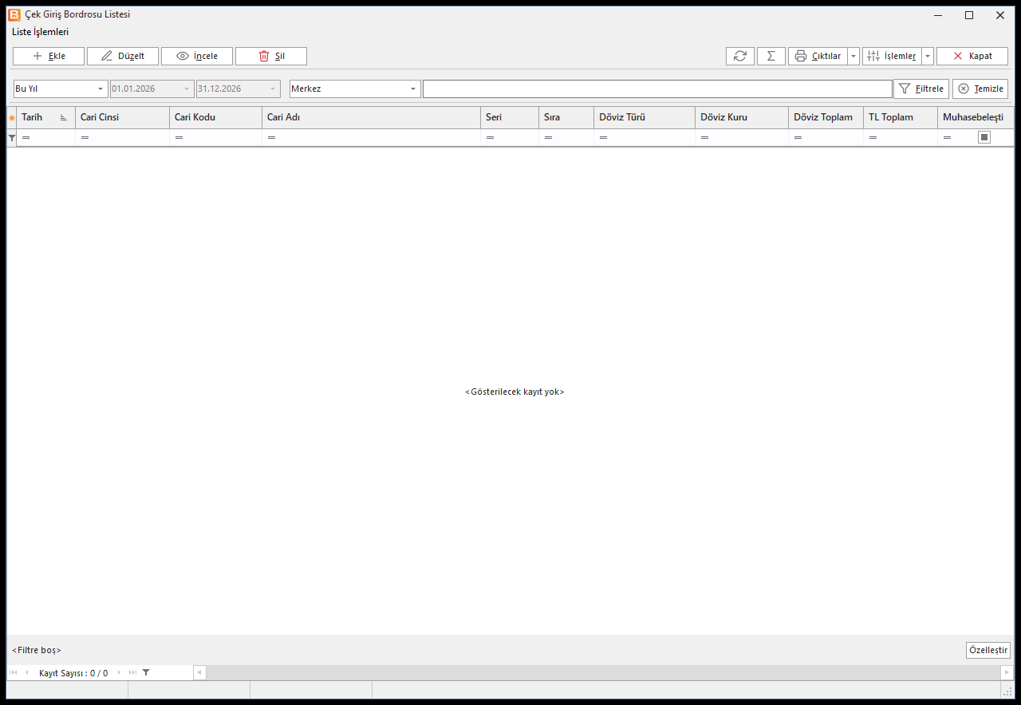Click the Filtrele button

(921, 89)
